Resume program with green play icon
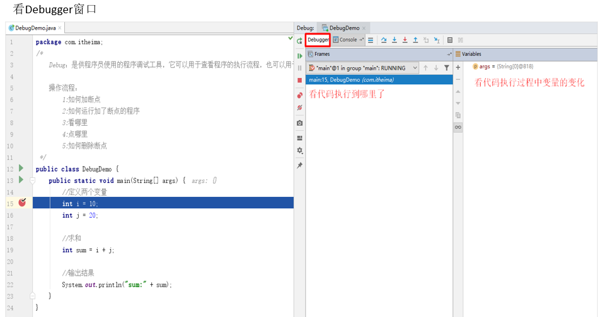This screenshot has height=317, width=598. pos(300,55)
